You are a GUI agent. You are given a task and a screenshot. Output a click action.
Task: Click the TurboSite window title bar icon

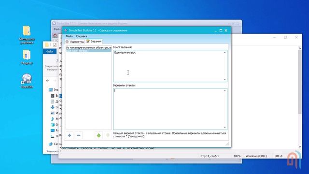tap(54, 23)
